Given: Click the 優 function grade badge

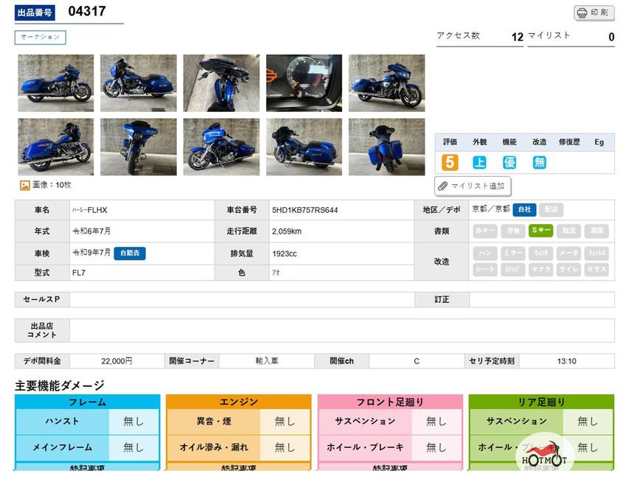Looking at the screenshot, I should [509, 163].
